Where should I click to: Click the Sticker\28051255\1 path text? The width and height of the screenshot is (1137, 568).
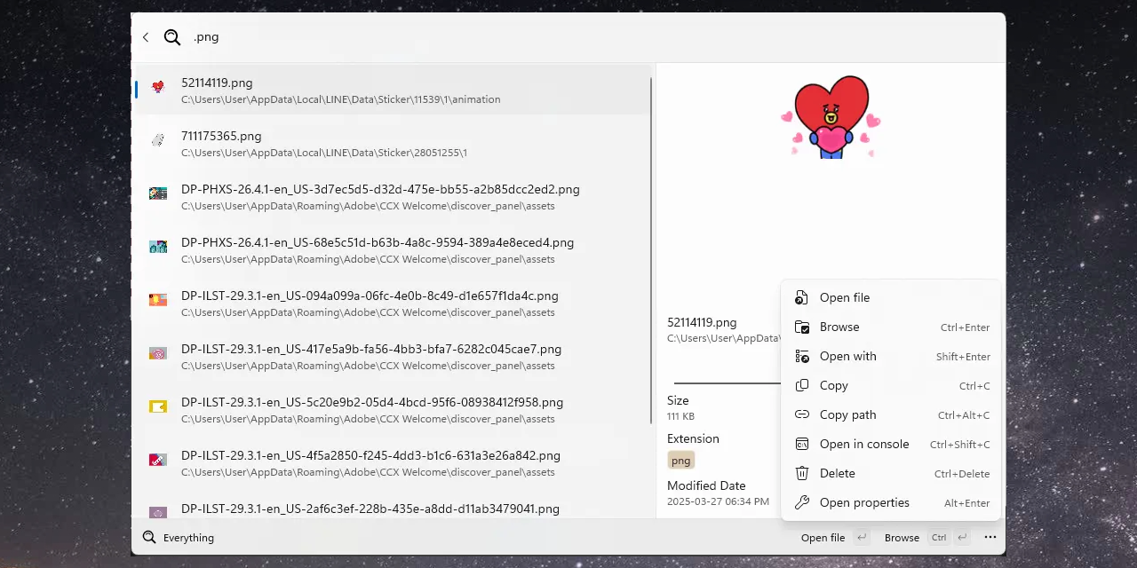324,153
